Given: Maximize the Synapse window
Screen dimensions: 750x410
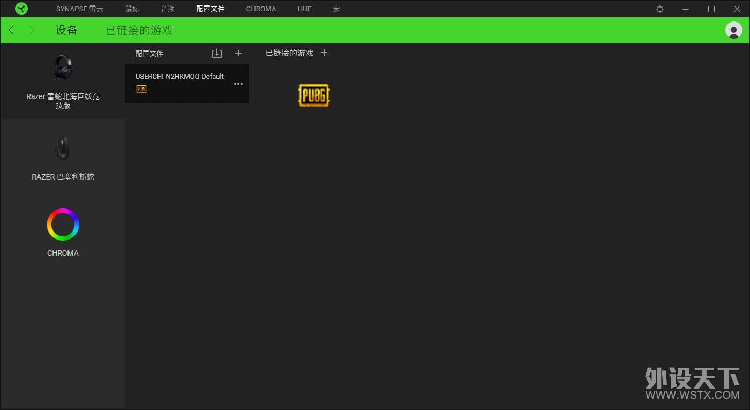Looking at the screenshot, I should pos(711,9).
